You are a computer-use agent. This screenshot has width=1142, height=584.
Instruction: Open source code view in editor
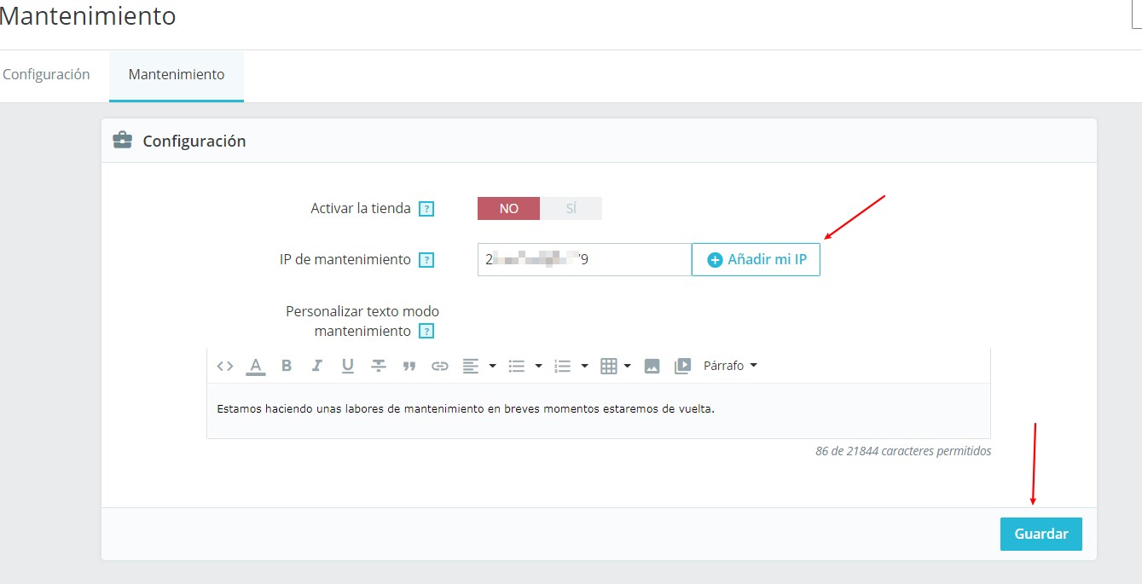click(225, 366)
